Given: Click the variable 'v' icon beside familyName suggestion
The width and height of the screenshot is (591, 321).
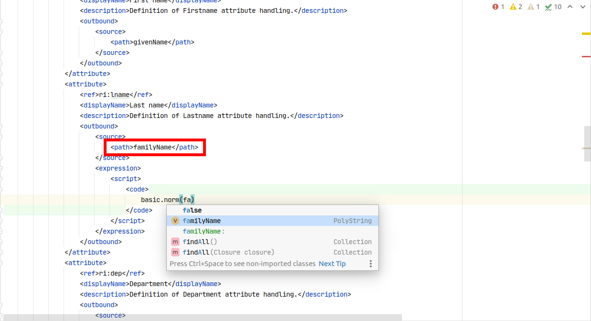Looking at the screenshot, I should point(175,221).
